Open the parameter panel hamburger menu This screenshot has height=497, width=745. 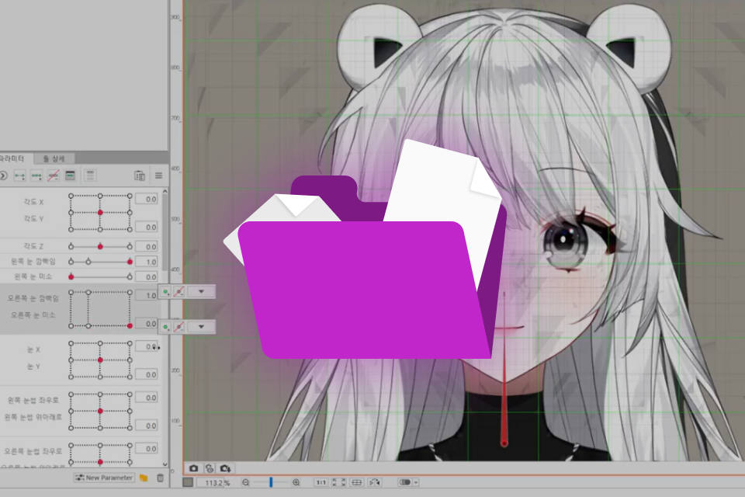158,176
